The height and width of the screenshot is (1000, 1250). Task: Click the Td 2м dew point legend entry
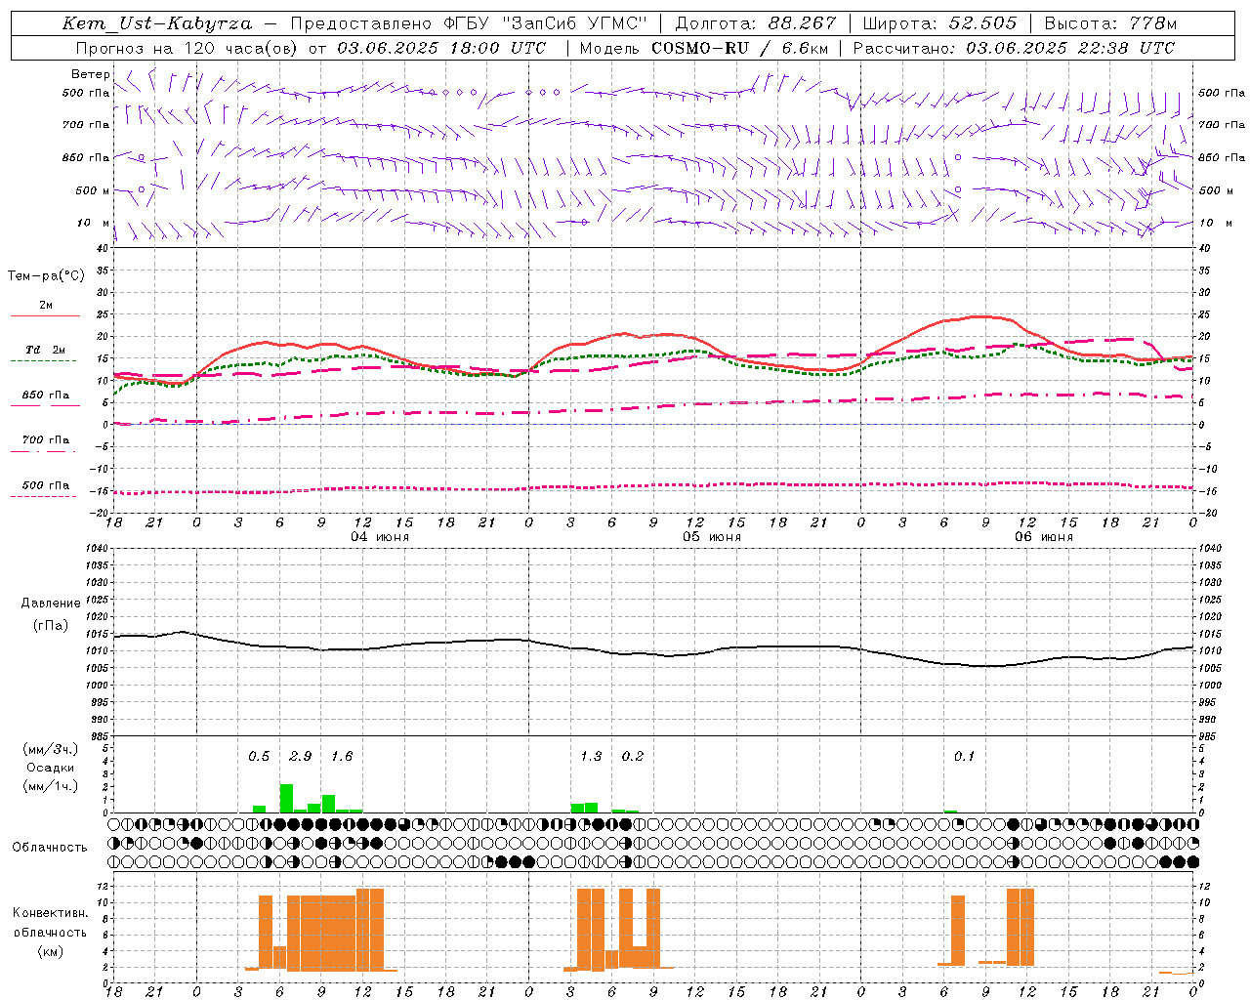(46, 350)
